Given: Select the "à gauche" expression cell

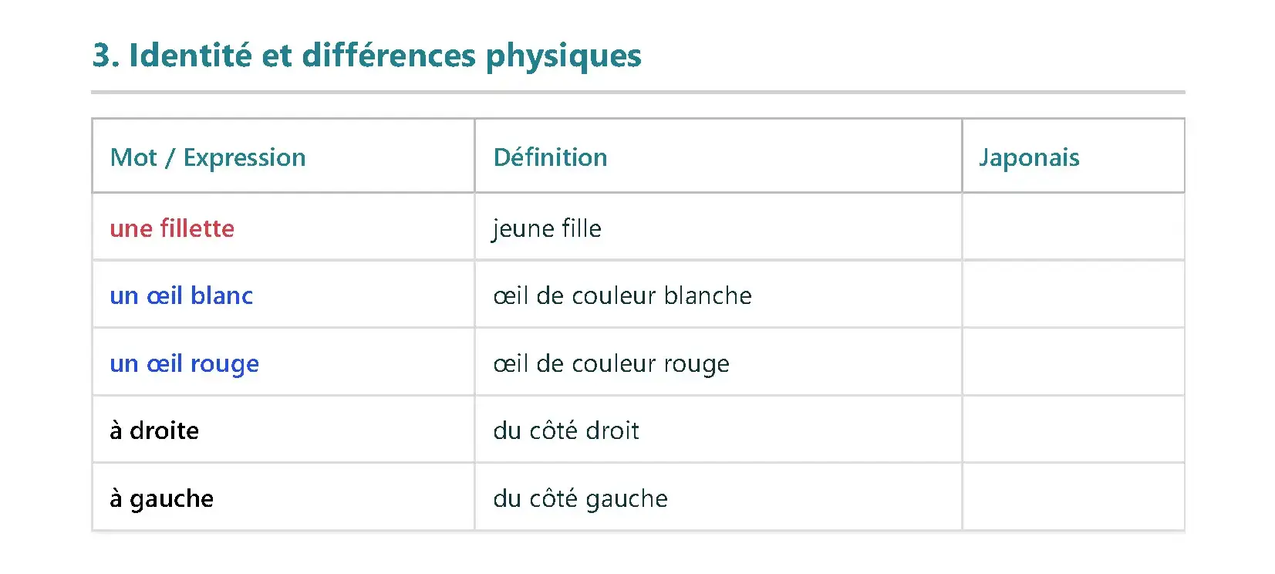Looking at the screenshot, I should tap(161, 498).
